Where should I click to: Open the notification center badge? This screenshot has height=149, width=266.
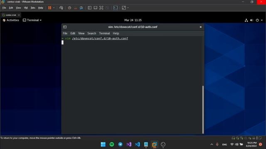tap(261, 144)
